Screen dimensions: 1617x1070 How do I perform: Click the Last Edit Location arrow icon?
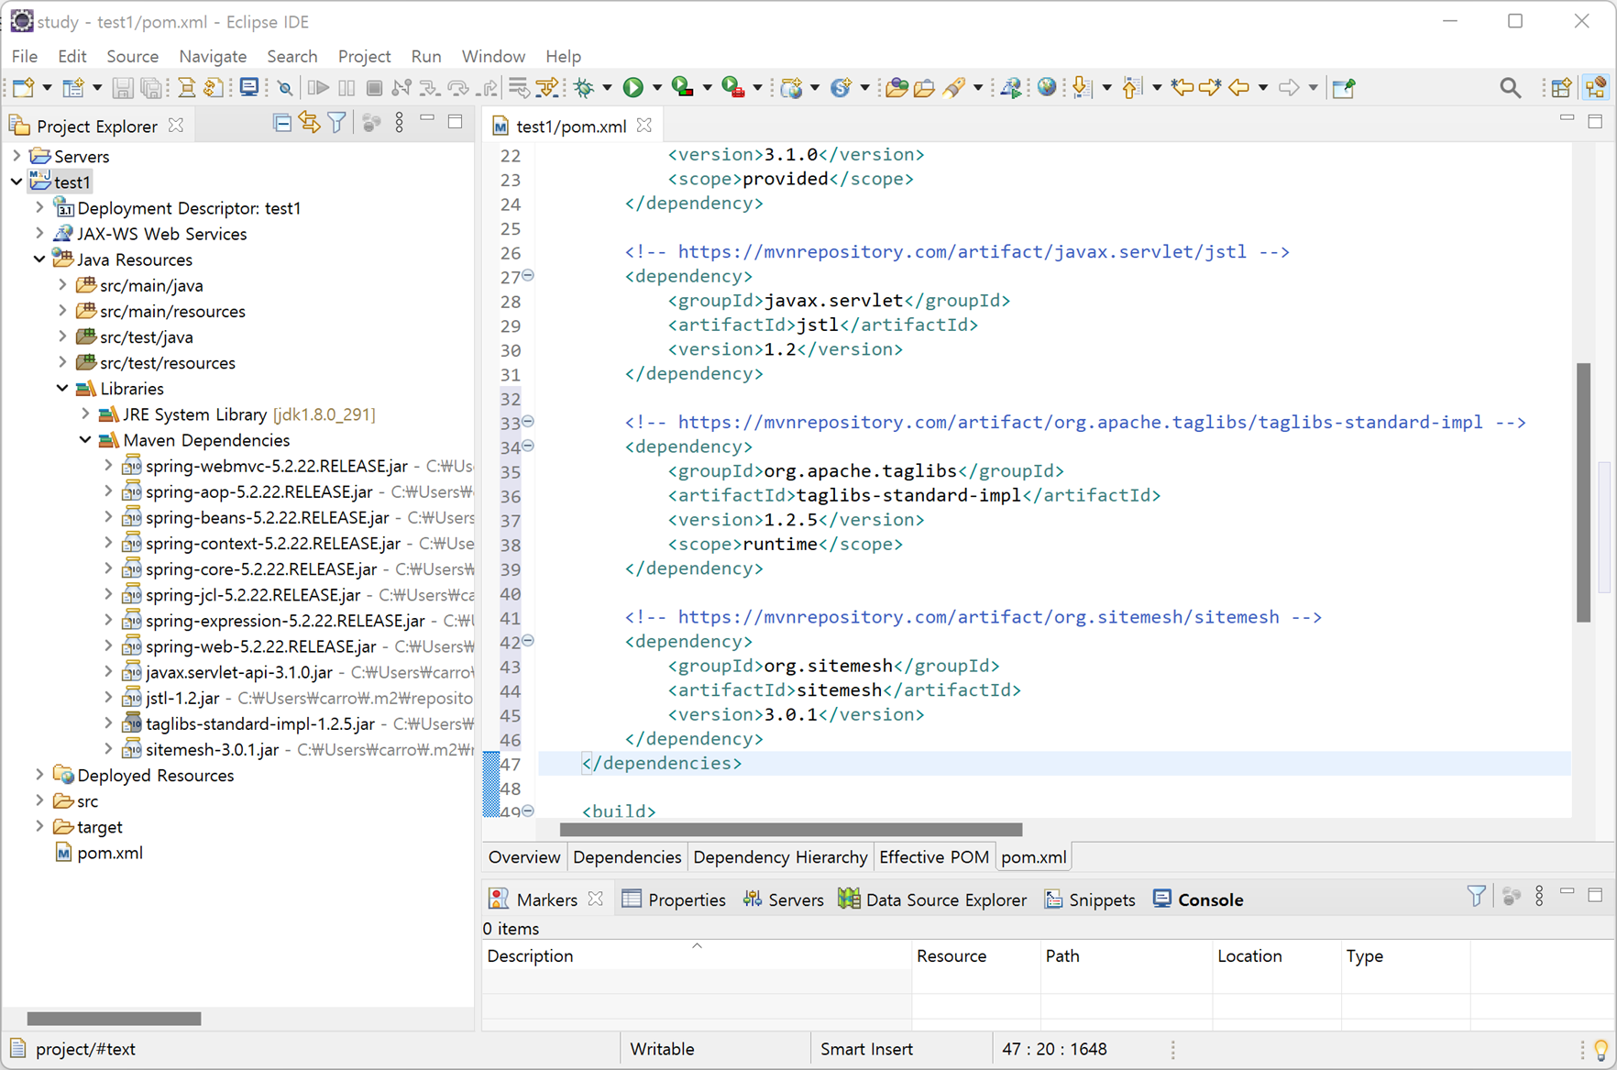click(x=1182, y=88)
